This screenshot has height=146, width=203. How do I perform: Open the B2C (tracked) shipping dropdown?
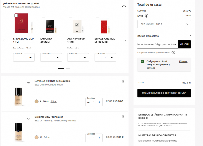[164, 24]
